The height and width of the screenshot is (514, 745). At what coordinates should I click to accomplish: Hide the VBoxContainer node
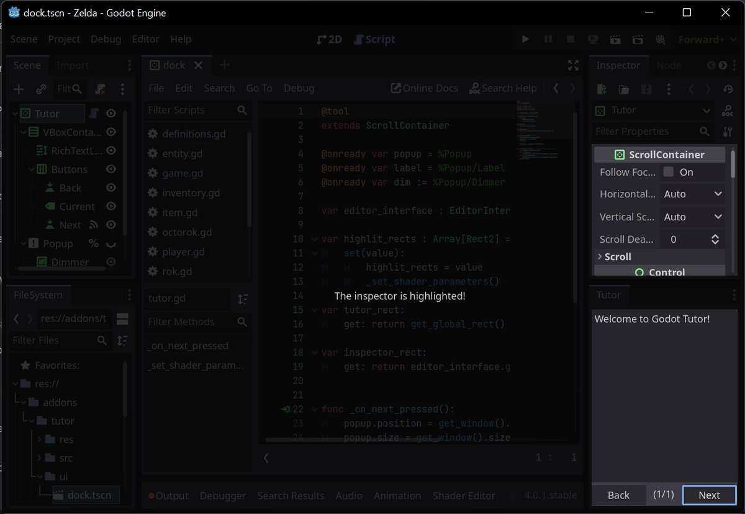coord(111,132)
